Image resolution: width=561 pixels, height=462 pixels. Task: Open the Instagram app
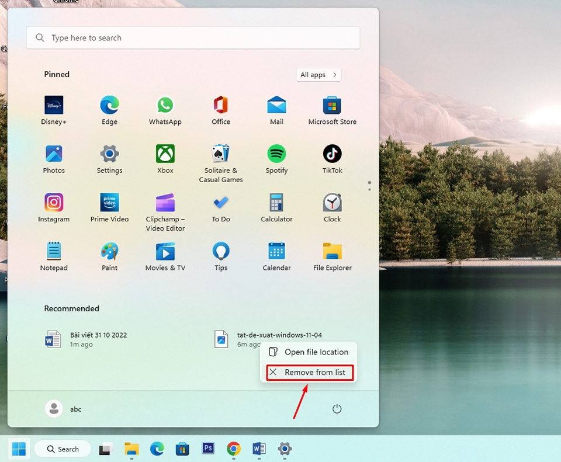coord(54,208)
